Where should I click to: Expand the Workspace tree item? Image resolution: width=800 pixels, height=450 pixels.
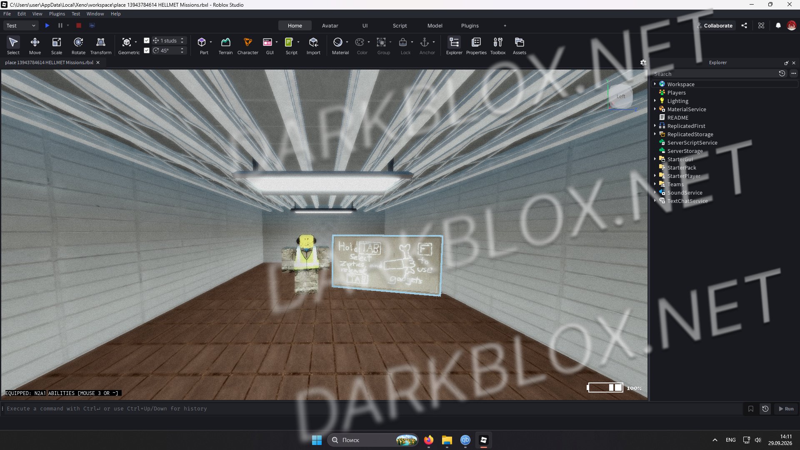point(655,84)
